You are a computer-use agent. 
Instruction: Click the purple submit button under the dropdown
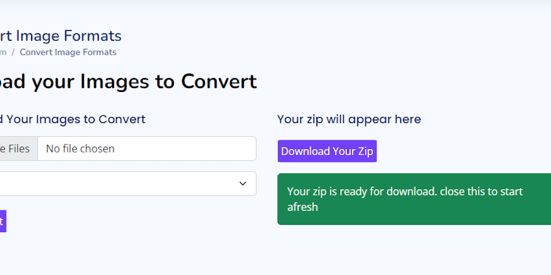pyautogui.click(x=2, y=221)
